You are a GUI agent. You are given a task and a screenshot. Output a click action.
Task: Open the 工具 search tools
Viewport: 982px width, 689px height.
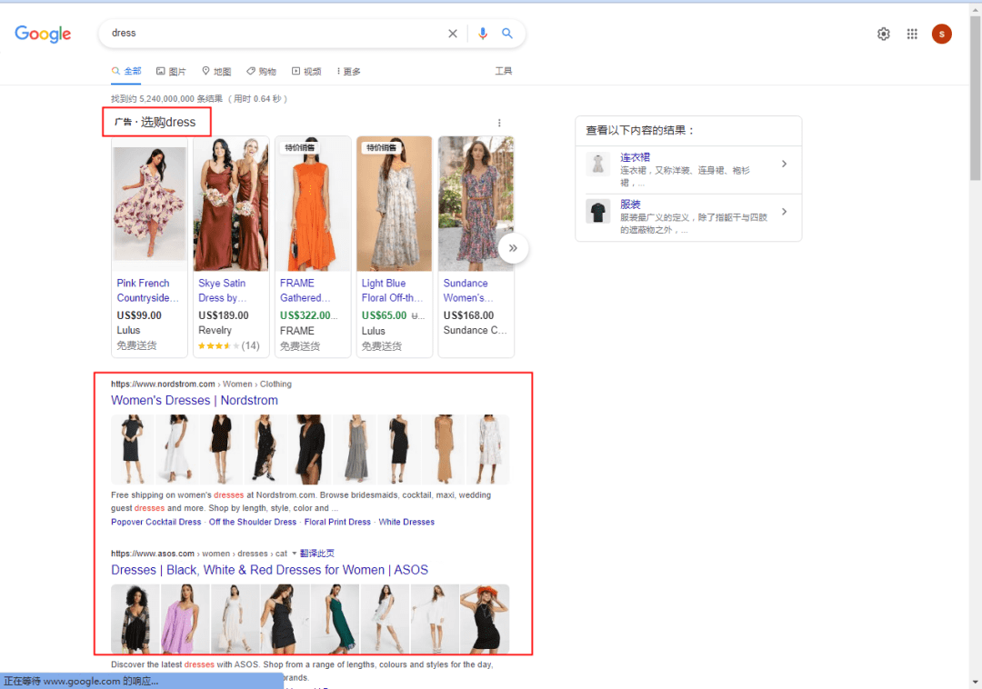(504, 70)
